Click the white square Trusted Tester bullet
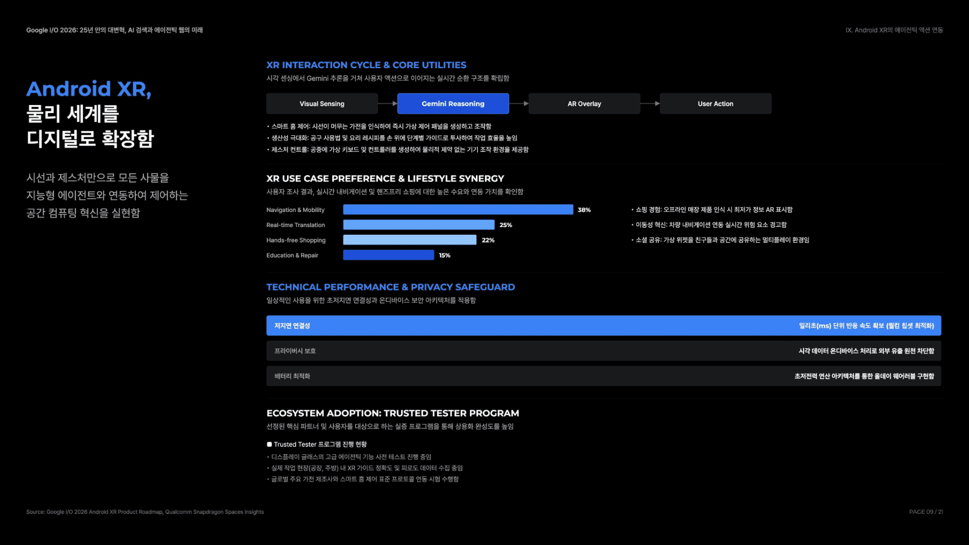969x545 pixels. tap(270, 445)
